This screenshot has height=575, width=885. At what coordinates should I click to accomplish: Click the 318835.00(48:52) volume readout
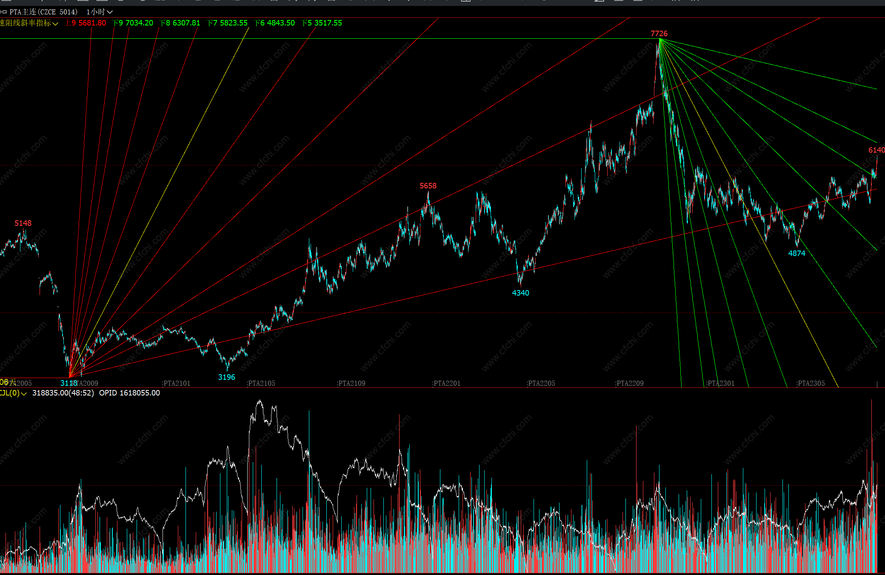[x=63, y=393]
